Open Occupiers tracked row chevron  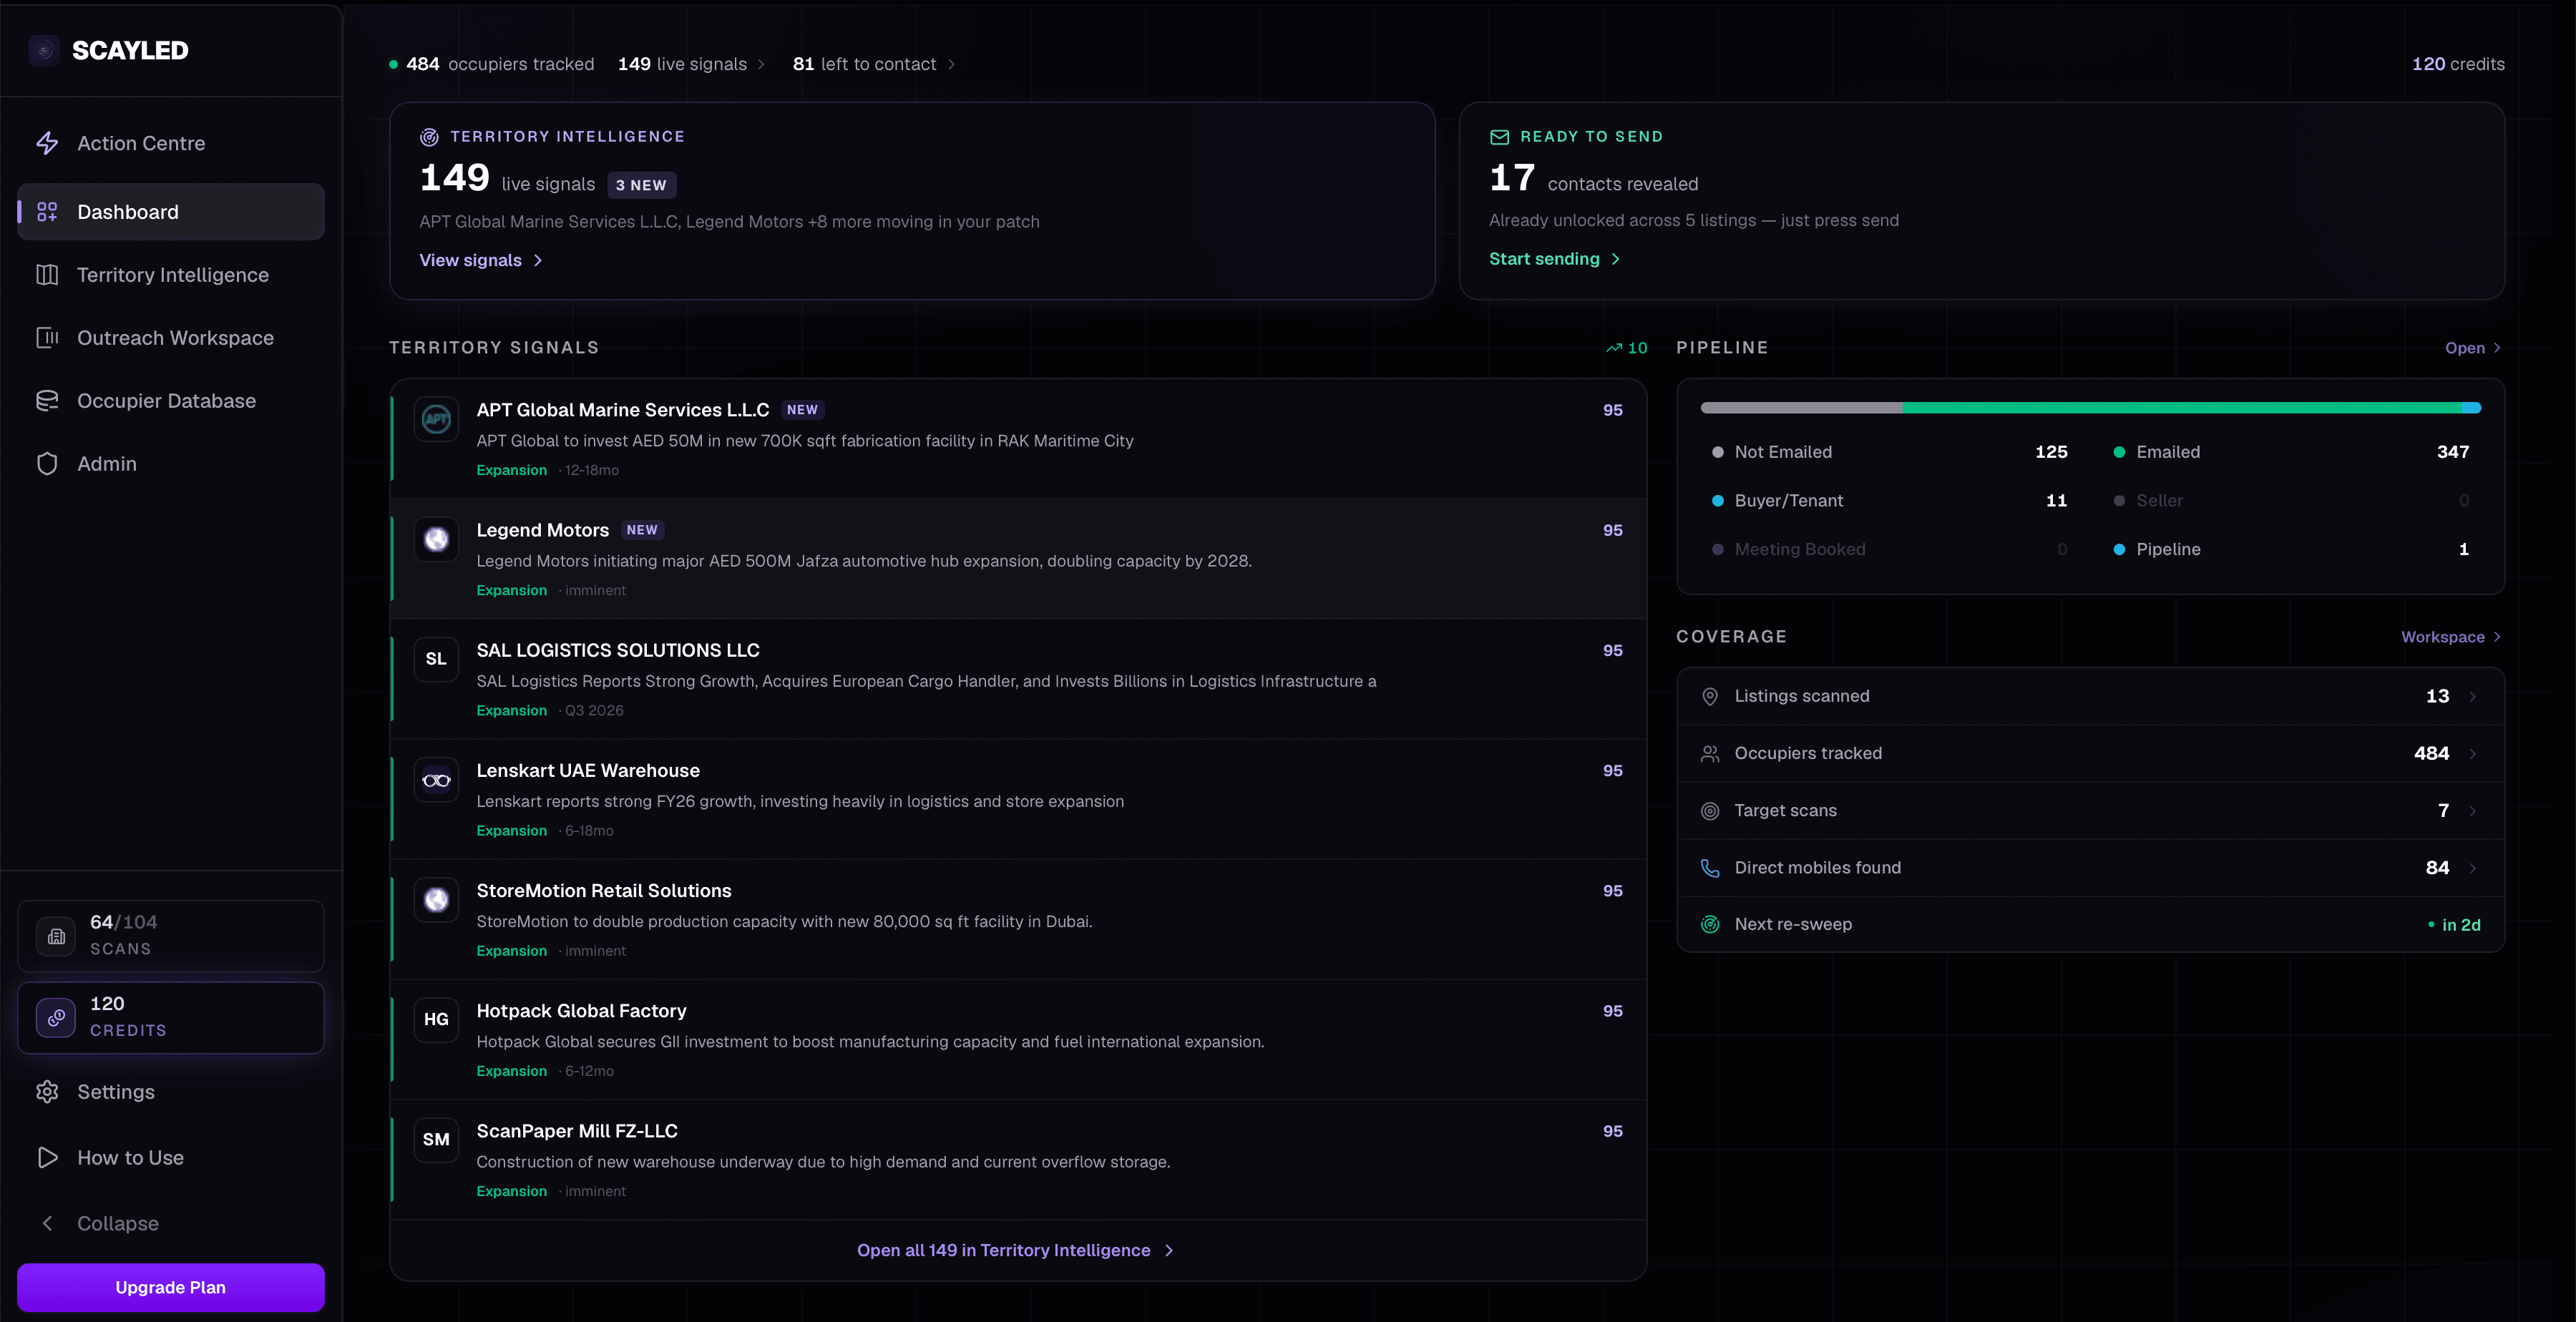[2472, 754]
